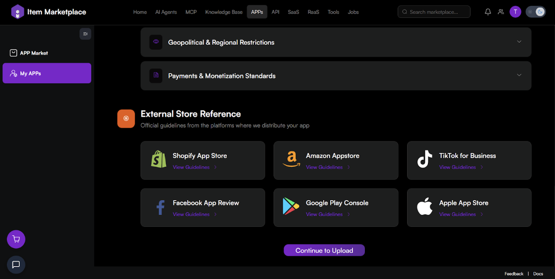Open the chat message floating button

pyautogui.click(x=16, y=265)
